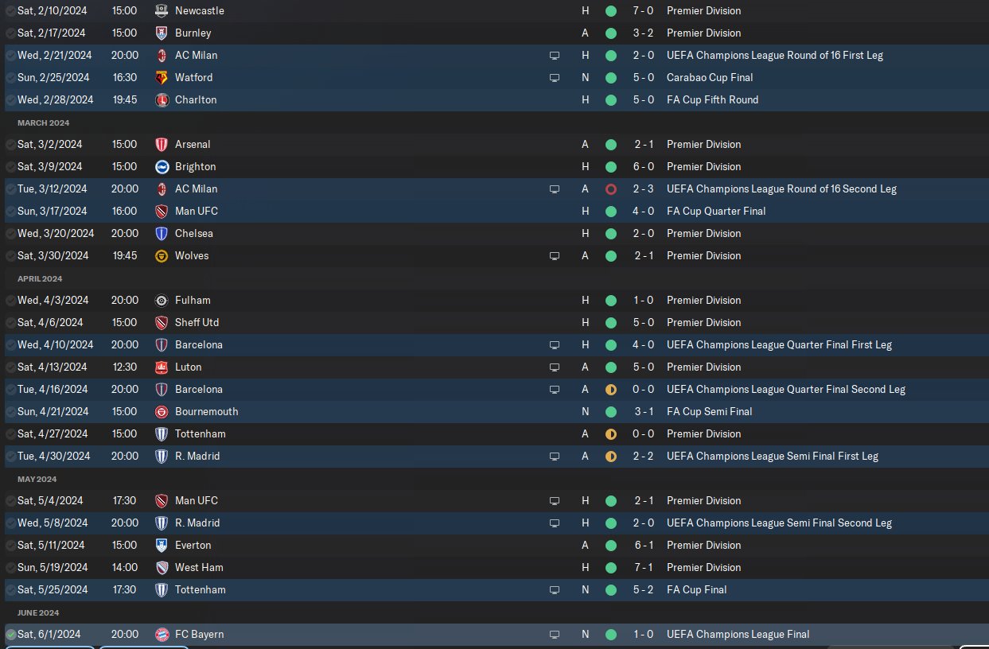The width and height of the screenshot is (989, 649).
Task: Open the 7 - 1 West Ham match result
Action: coord(643,568)
